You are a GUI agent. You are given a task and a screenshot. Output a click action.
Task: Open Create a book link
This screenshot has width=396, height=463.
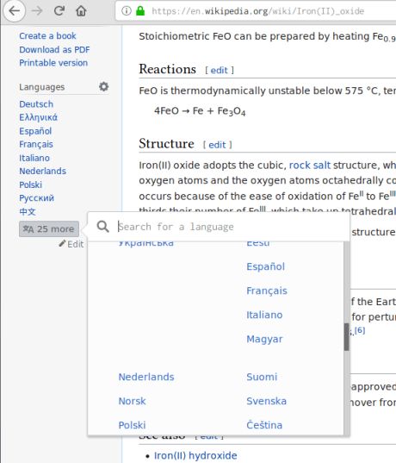pyautogui.click(x=47, y=36)
